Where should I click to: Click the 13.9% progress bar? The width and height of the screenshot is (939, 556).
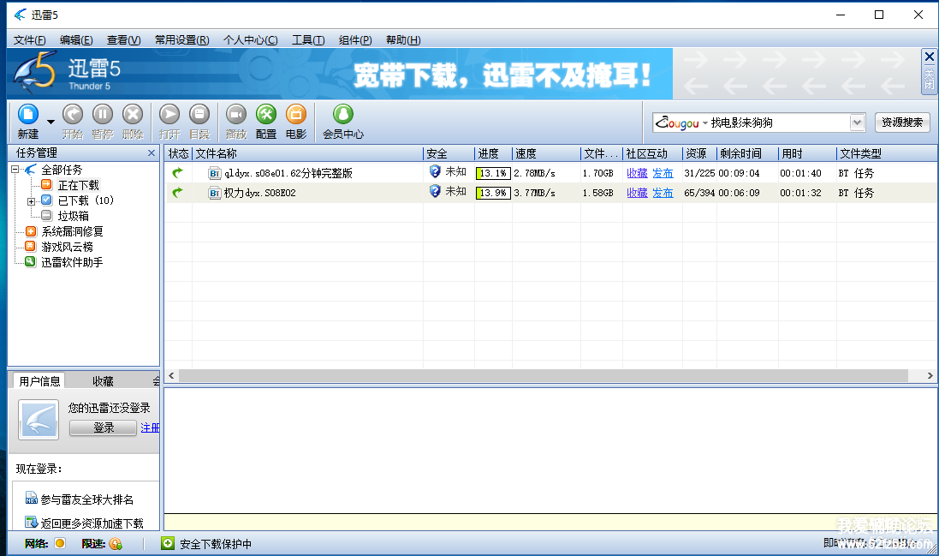(493, 193)
